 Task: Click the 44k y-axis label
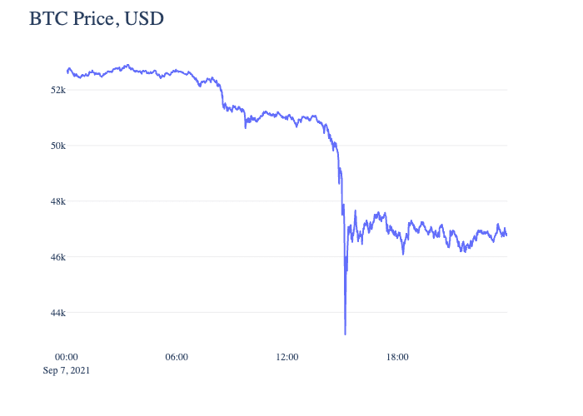(58, 313)
